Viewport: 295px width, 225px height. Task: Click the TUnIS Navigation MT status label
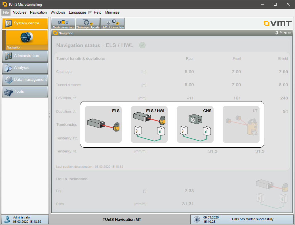coord(122,219)
